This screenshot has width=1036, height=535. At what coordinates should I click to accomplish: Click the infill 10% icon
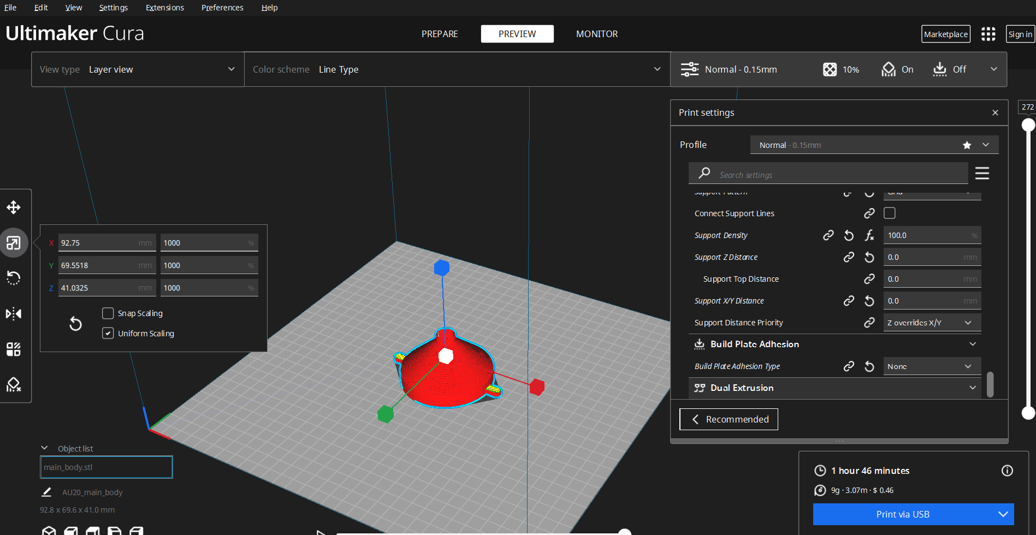pyautogui.click(x=830, y=69)
